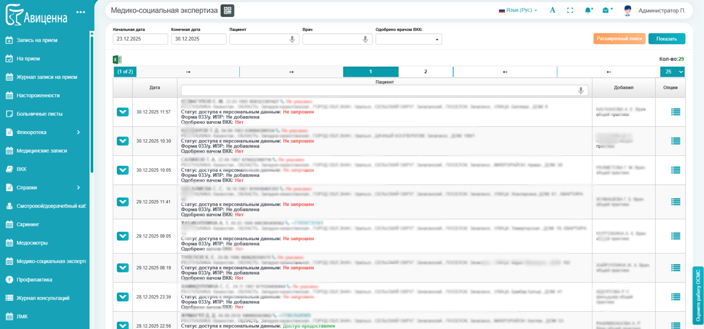
Task: Click the Расширенный поиск button
Action: (x=619, y=39)
